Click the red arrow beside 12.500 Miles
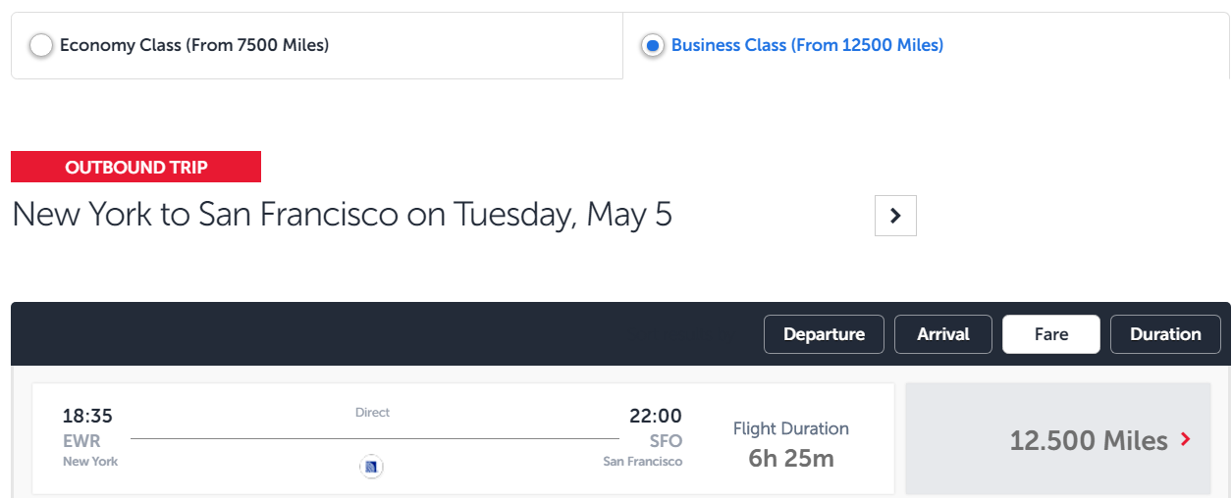The image size is (1232, 498). tap(1185, 439)
